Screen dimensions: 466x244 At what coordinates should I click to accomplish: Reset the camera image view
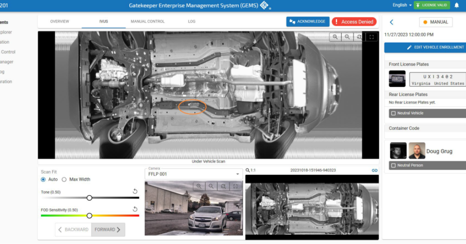(x=223, y=186)
